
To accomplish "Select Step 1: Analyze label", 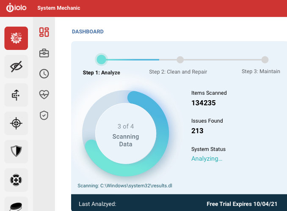I will [102, 73].
